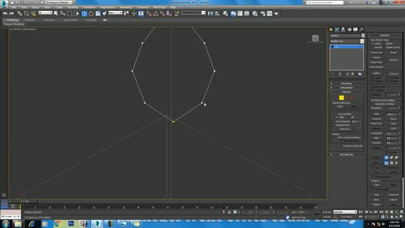Activate Bind to Space Warp tool
Viewport: 405px width, 228px height.
click(34, 13)
